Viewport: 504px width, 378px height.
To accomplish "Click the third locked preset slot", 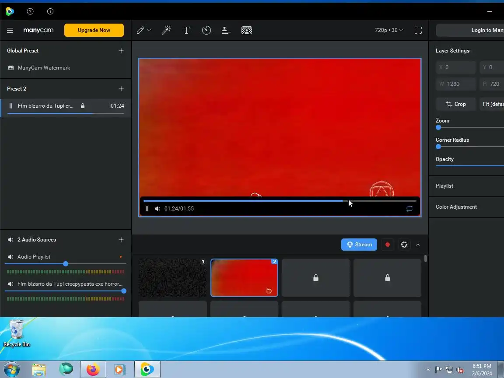I will point(315,278).
